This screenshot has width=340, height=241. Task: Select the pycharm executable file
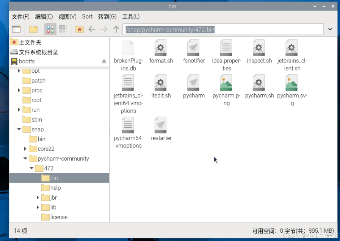[x=194, y=87]
